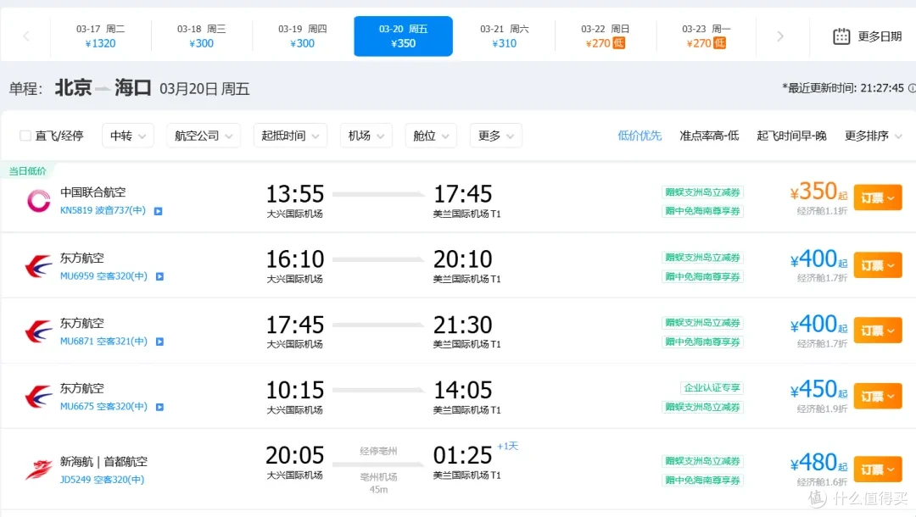This screenshot has width=916, height=517.
Task: Book the MU6675 flight at 10:15
Action: click(x=878, y=396)
